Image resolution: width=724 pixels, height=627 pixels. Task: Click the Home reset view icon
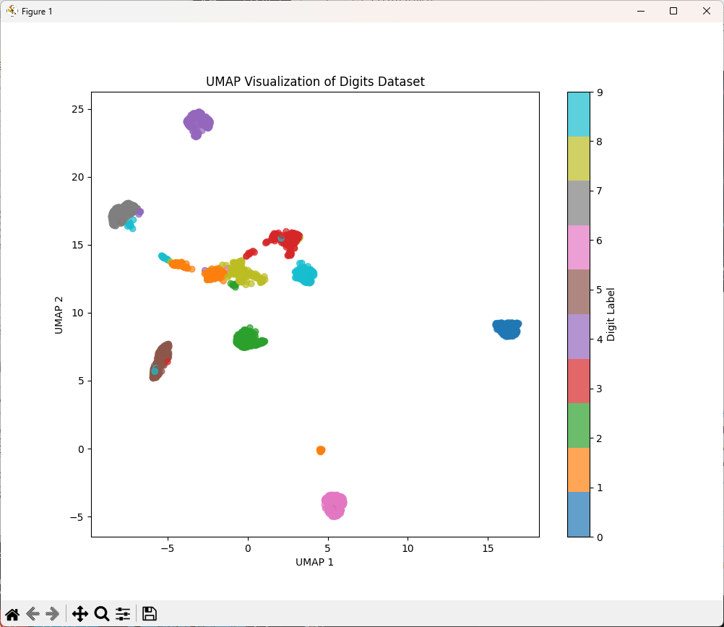click(x=12, y=614)
